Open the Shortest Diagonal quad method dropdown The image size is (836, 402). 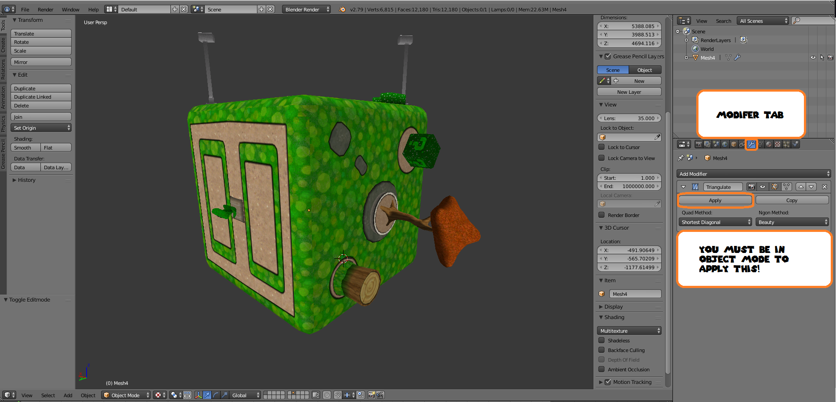tap(716, 222)
